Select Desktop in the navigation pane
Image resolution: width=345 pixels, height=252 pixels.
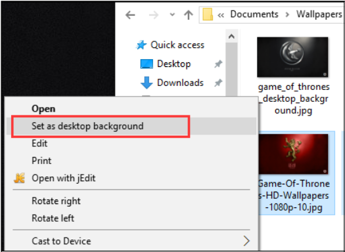[174, 64]
